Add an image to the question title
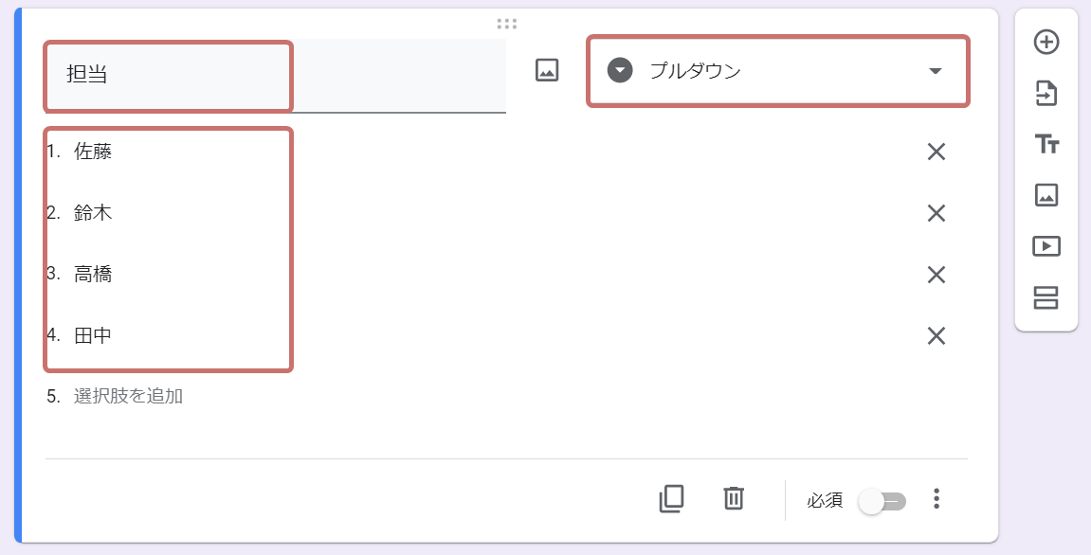Image resolution: width=1091 pixels, height=555 pixels. click(x=547, y=70)
